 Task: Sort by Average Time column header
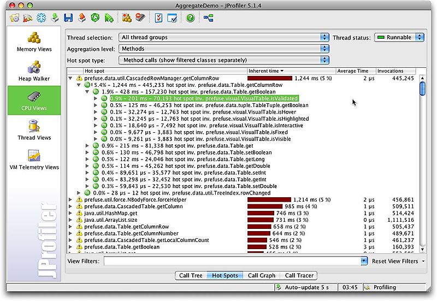(x=356, y=71)
